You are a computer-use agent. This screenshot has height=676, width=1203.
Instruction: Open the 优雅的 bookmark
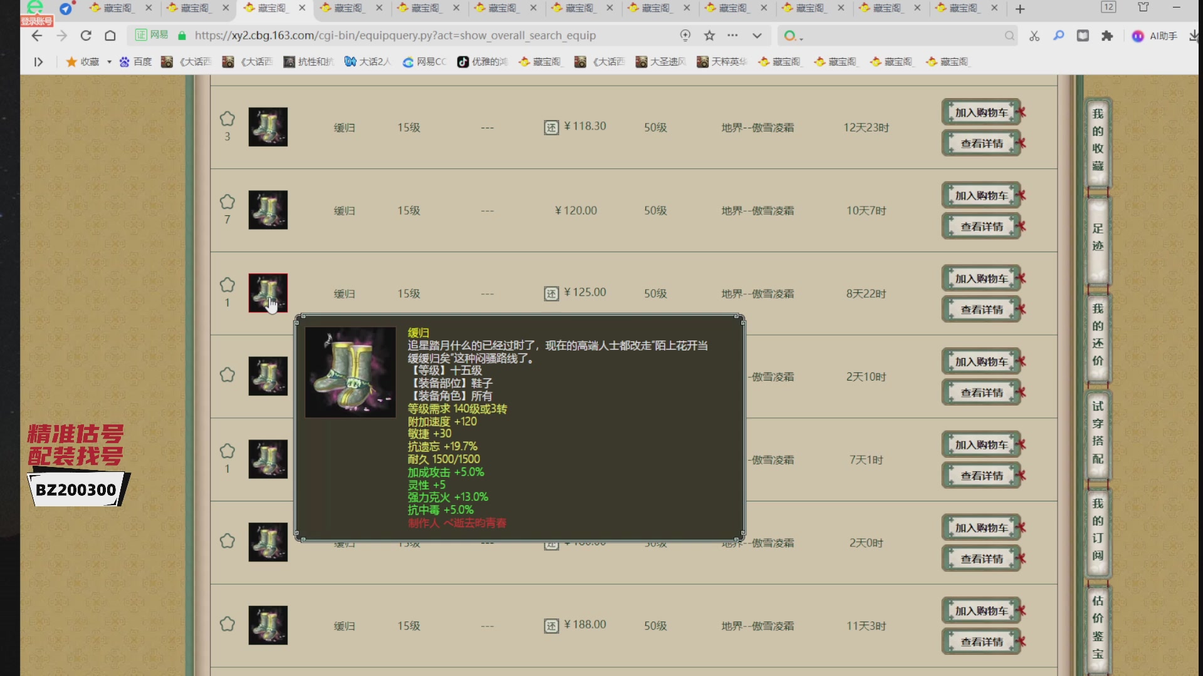tap(482, 61)
